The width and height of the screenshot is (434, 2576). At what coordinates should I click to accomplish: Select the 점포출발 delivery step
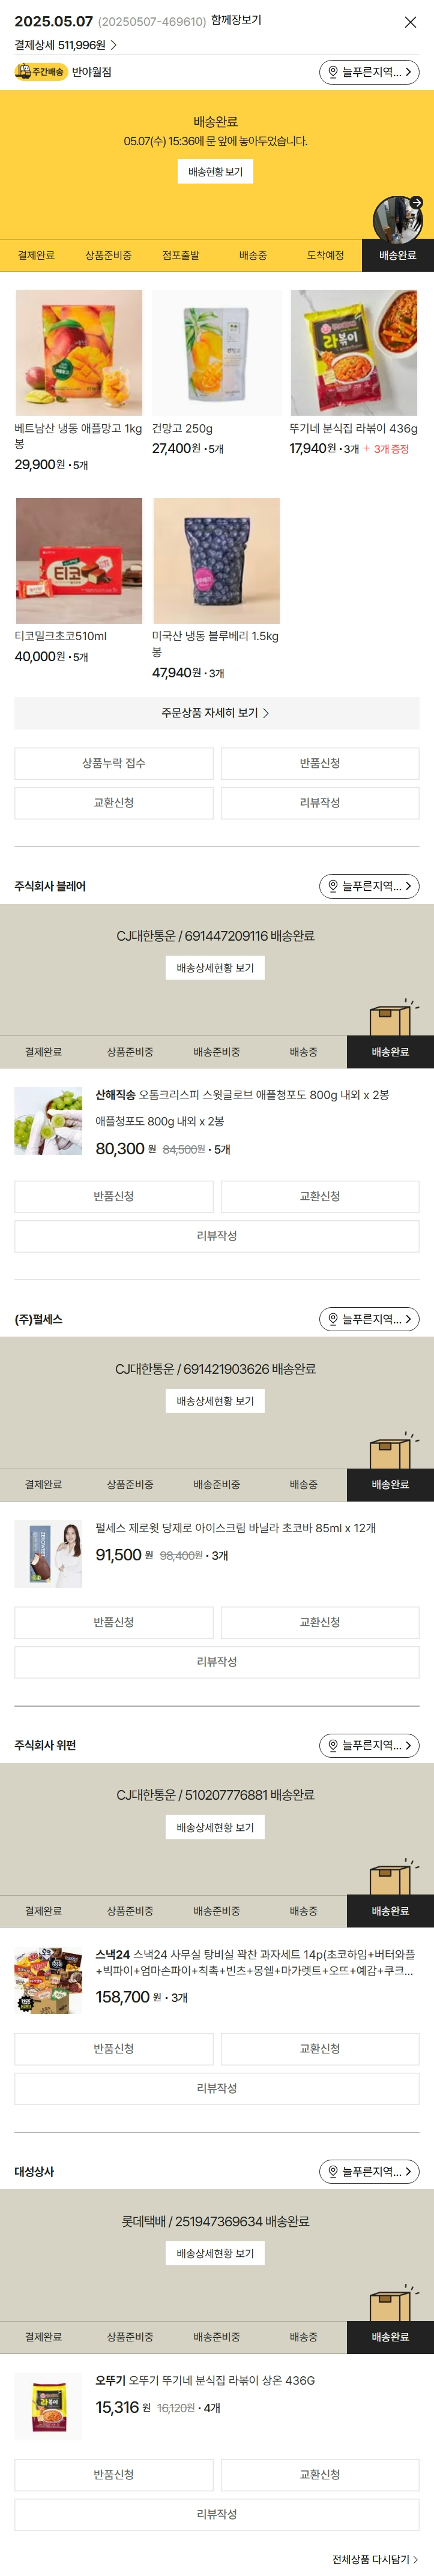pyautogui.click(x=181, y=256)
